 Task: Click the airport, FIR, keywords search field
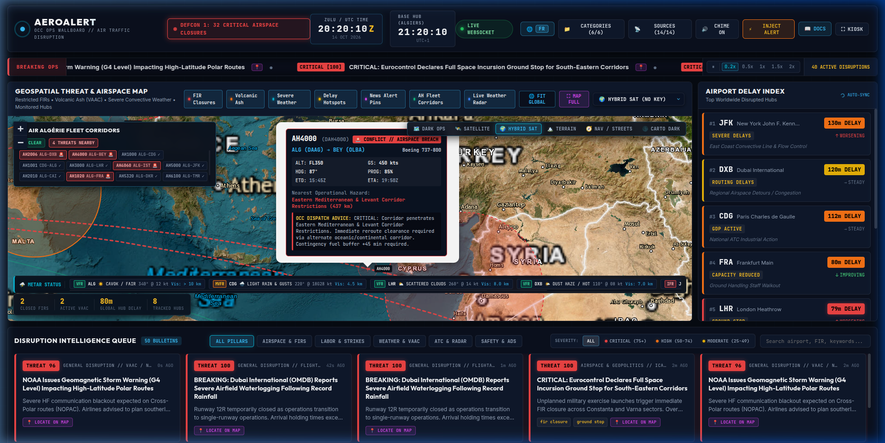pyautogui.click(x=815, y=341)
